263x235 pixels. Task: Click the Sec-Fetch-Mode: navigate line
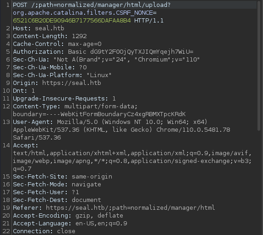tap(57, 185)
